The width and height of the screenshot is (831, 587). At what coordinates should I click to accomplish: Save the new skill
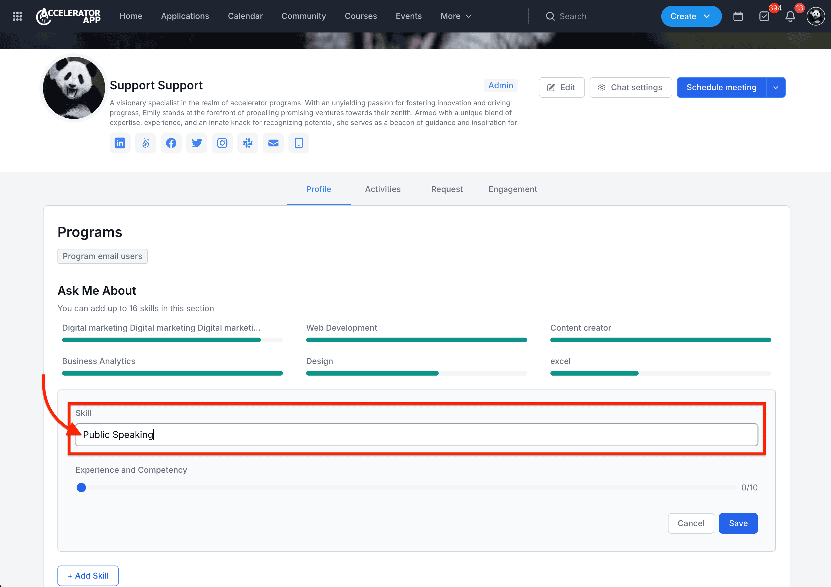738,523
